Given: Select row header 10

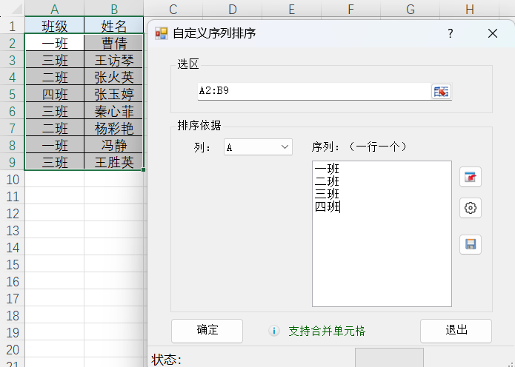Looking at the screenshot, I should click(x=12, y=179).
